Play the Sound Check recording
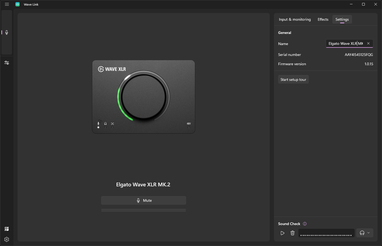This screenshot has height=246, width=382. (282, 233)
